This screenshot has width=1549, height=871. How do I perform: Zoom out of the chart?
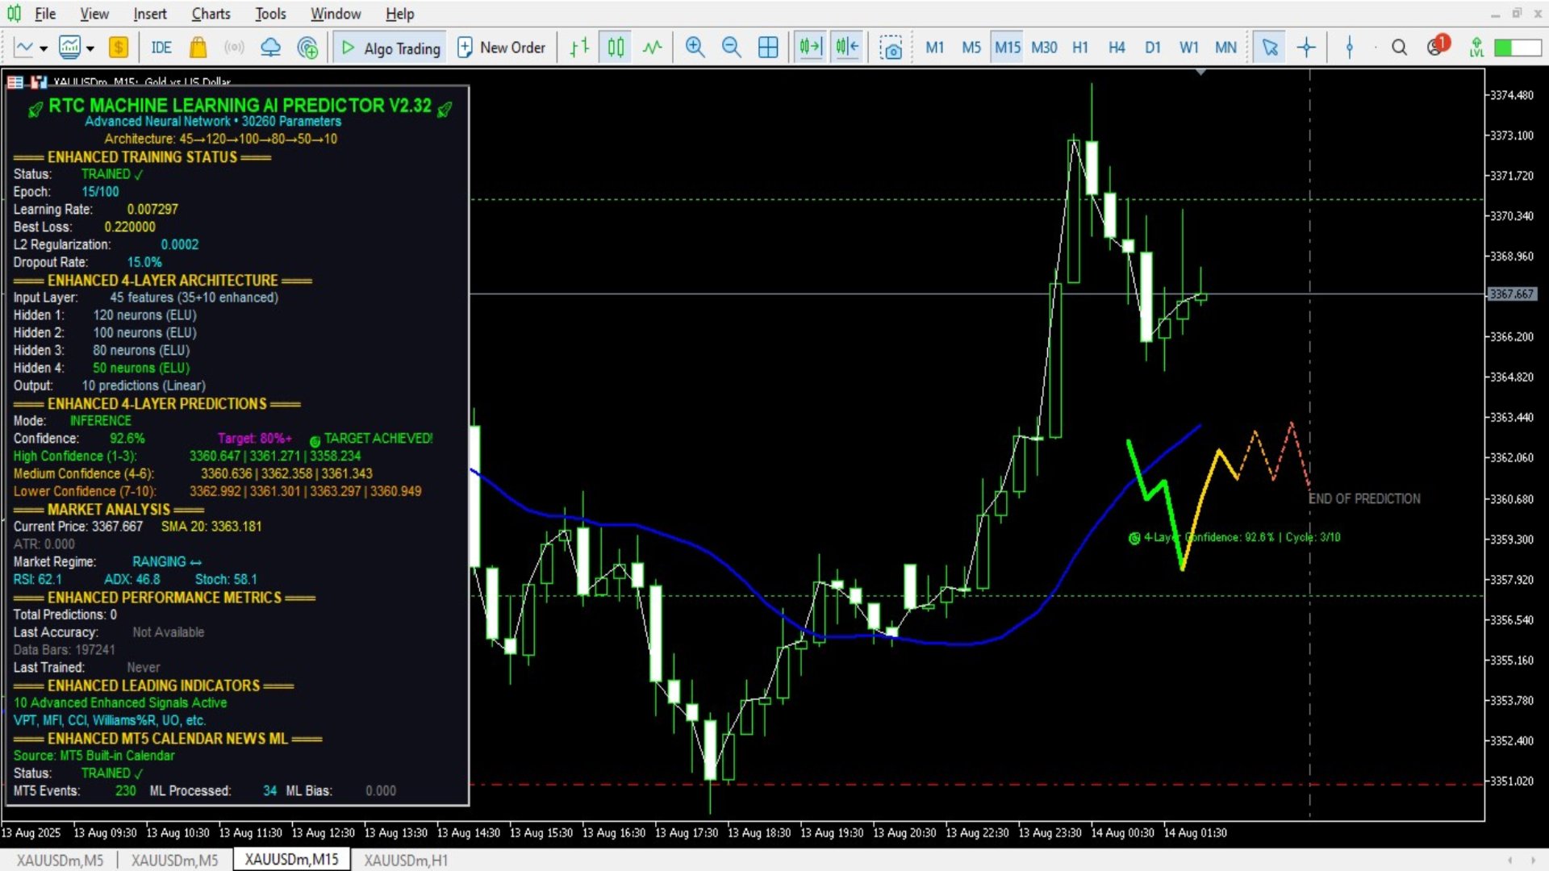(x=731, y=48)
